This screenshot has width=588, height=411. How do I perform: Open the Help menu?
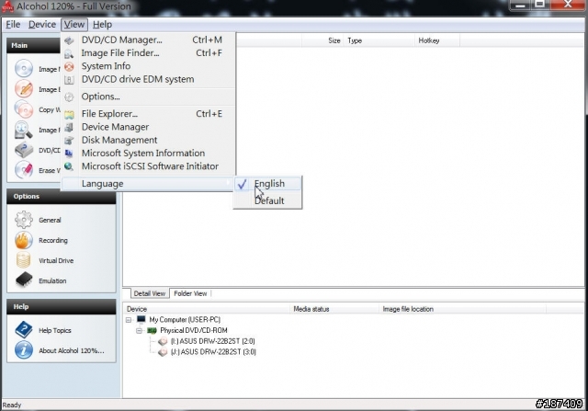pyautogui.click(x=102, y=25)
